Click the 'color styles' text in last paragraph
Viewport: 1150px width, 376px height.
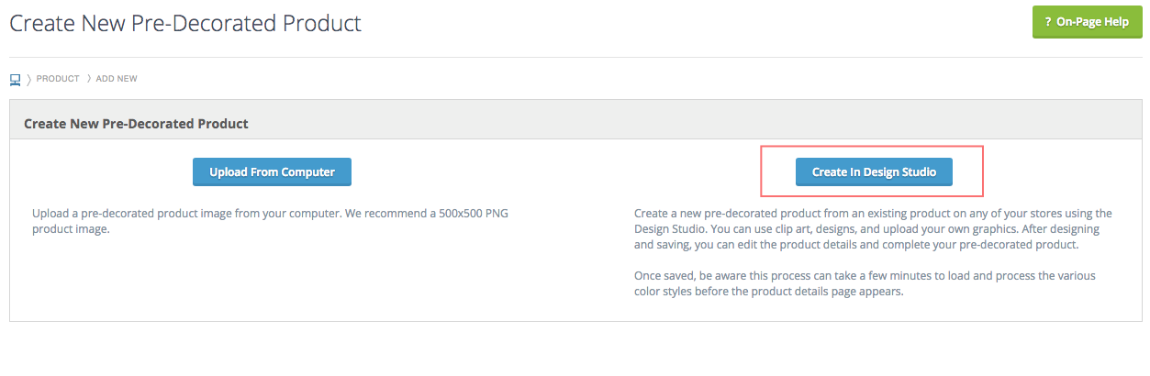click(664, 292)
